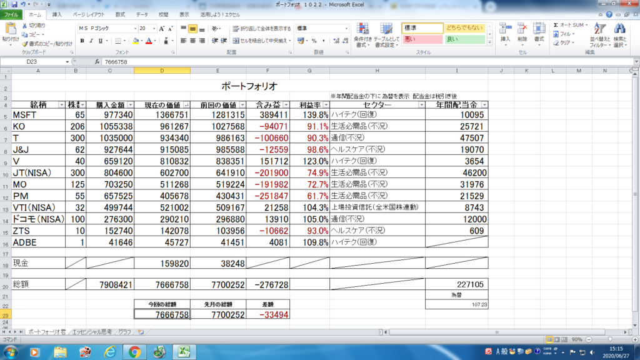
Task: Click the decrease indent icon
Action: 215,41
